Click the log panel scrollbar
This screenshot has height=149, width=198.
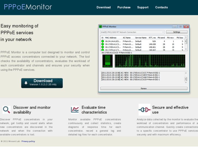click(186, 78)
